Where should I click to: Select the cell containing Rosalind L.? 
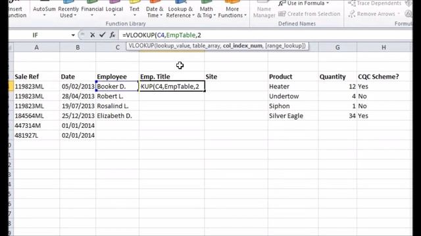(117, 106)
